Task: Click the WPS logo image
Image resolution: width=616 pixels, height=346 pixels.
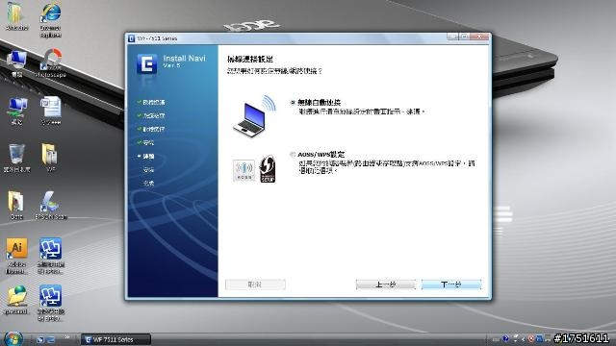Action: (268, 169)
